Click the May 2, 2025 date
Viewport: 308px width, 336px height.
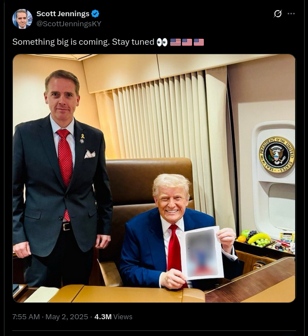click(x=67, y=317)
